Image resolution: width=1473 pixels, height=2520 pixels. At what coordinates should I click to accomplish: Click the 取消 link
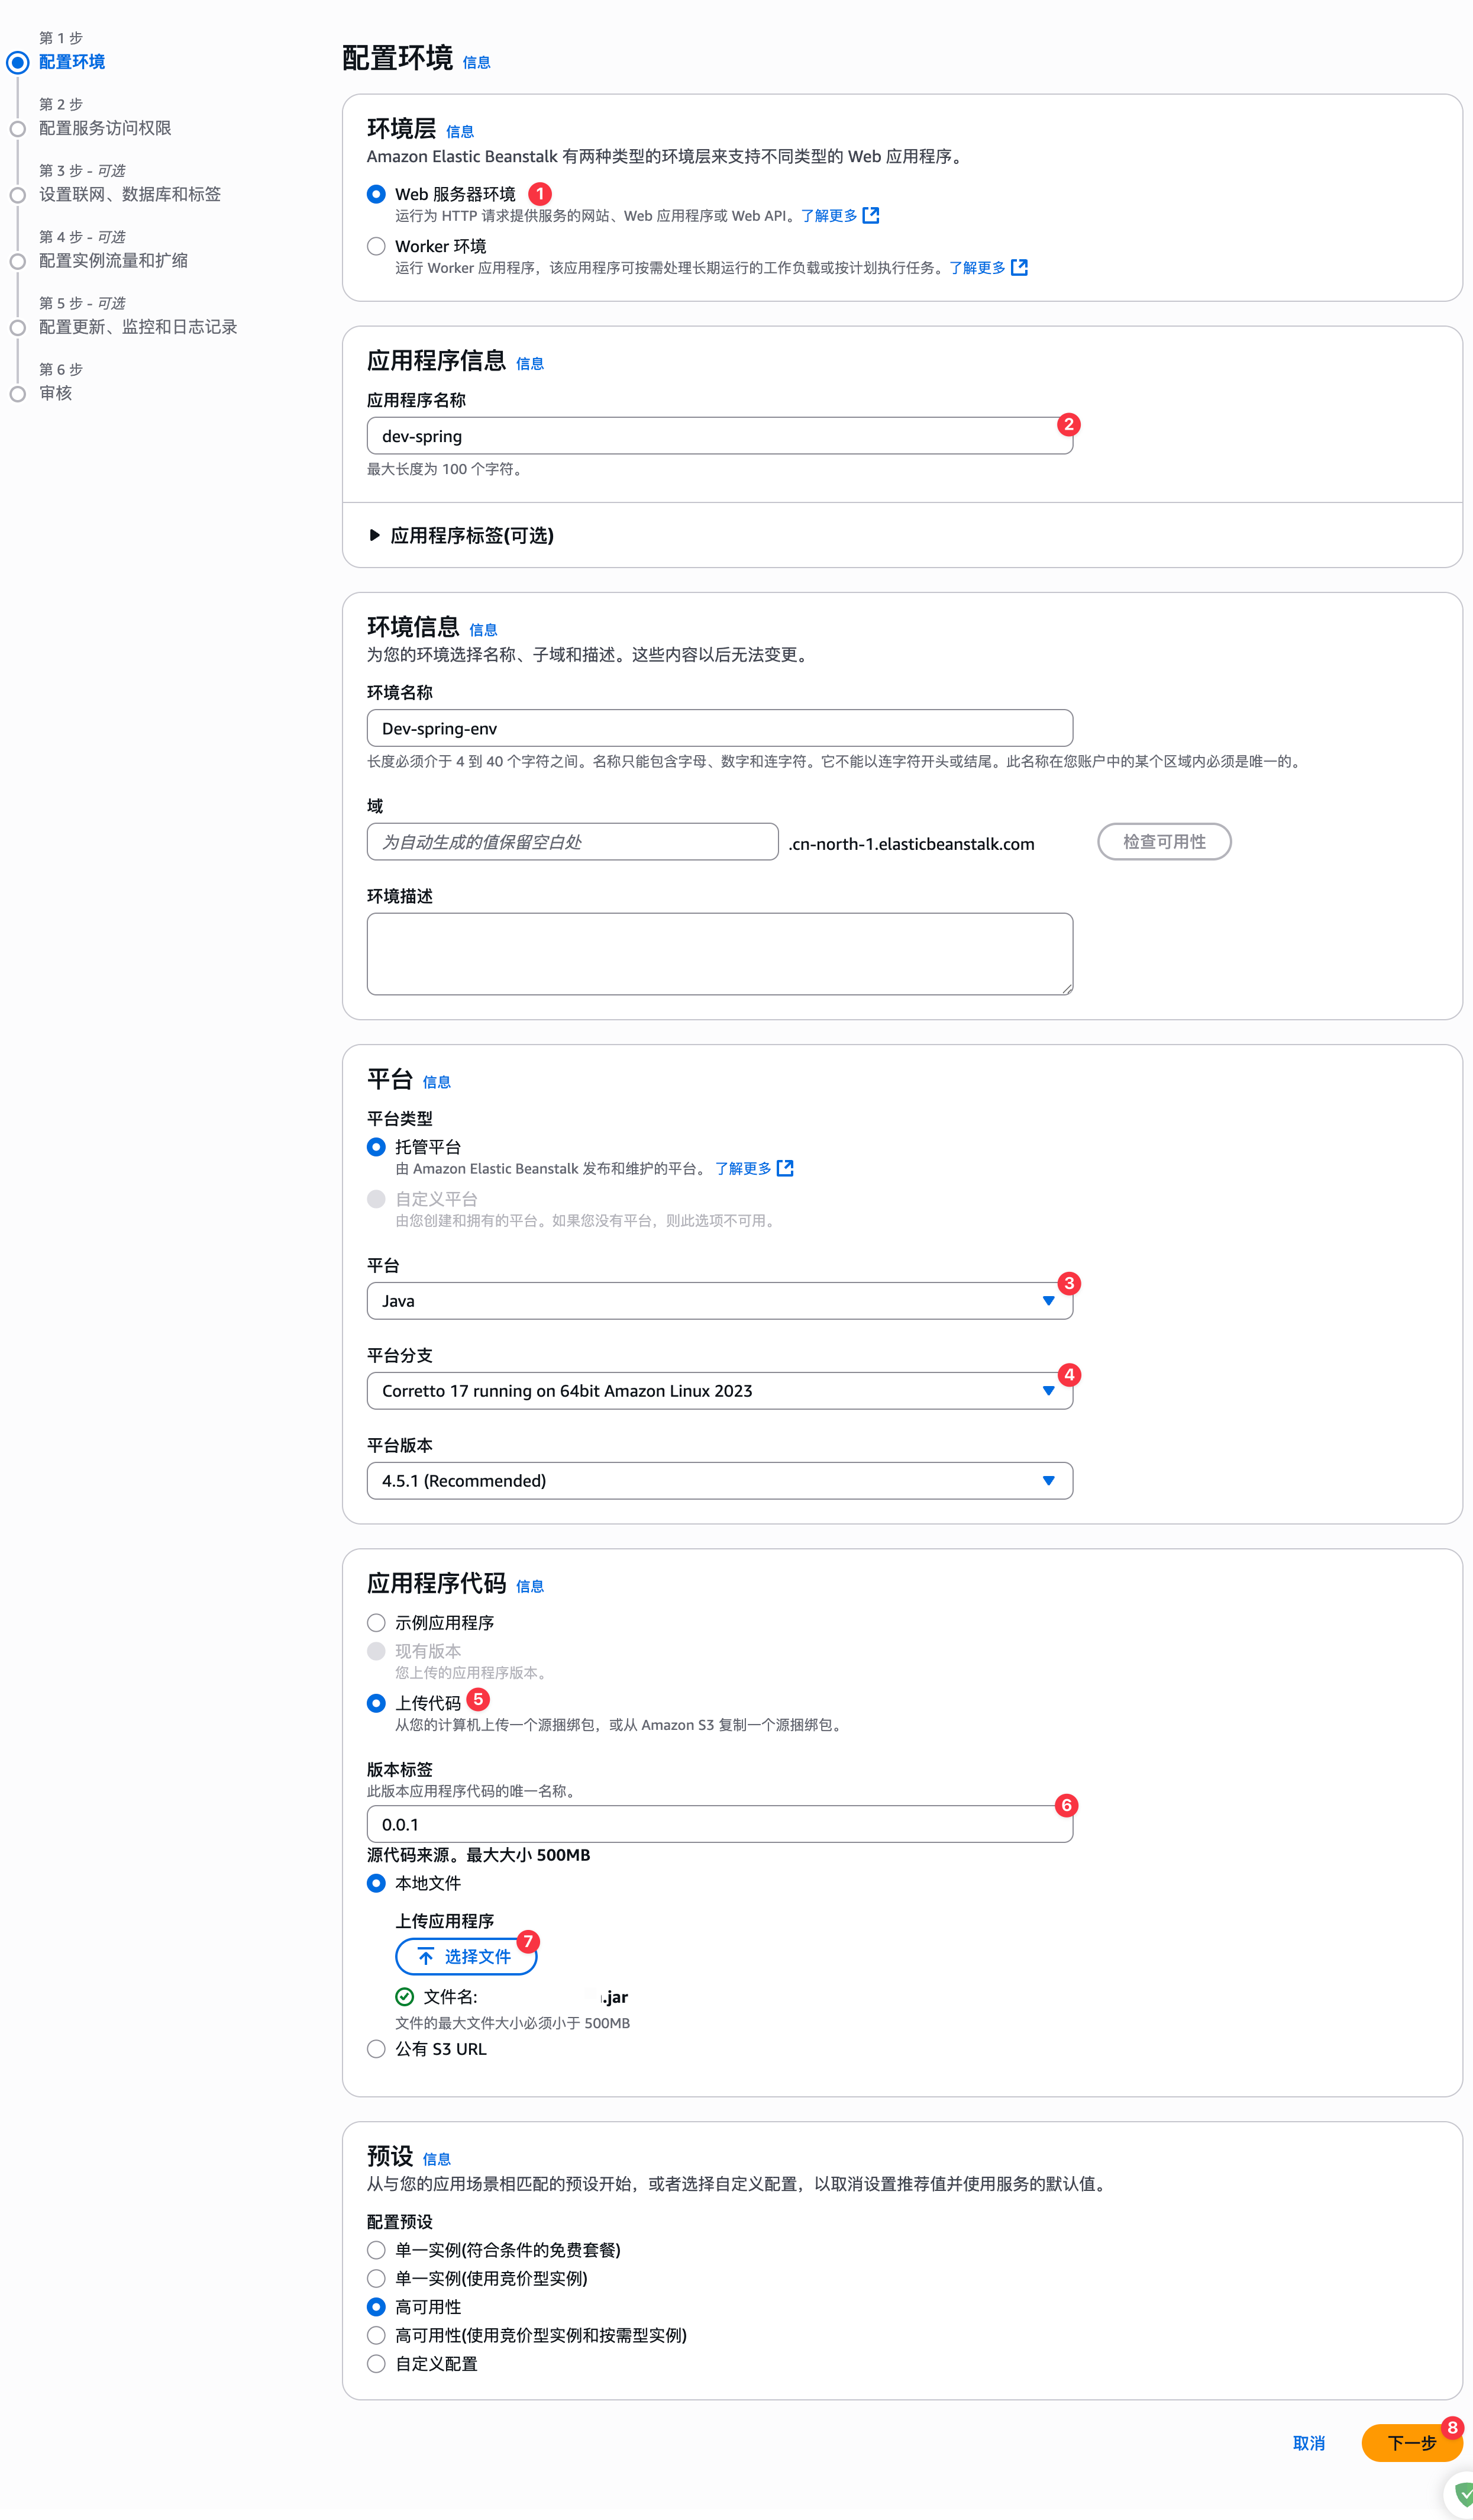1308,2443
